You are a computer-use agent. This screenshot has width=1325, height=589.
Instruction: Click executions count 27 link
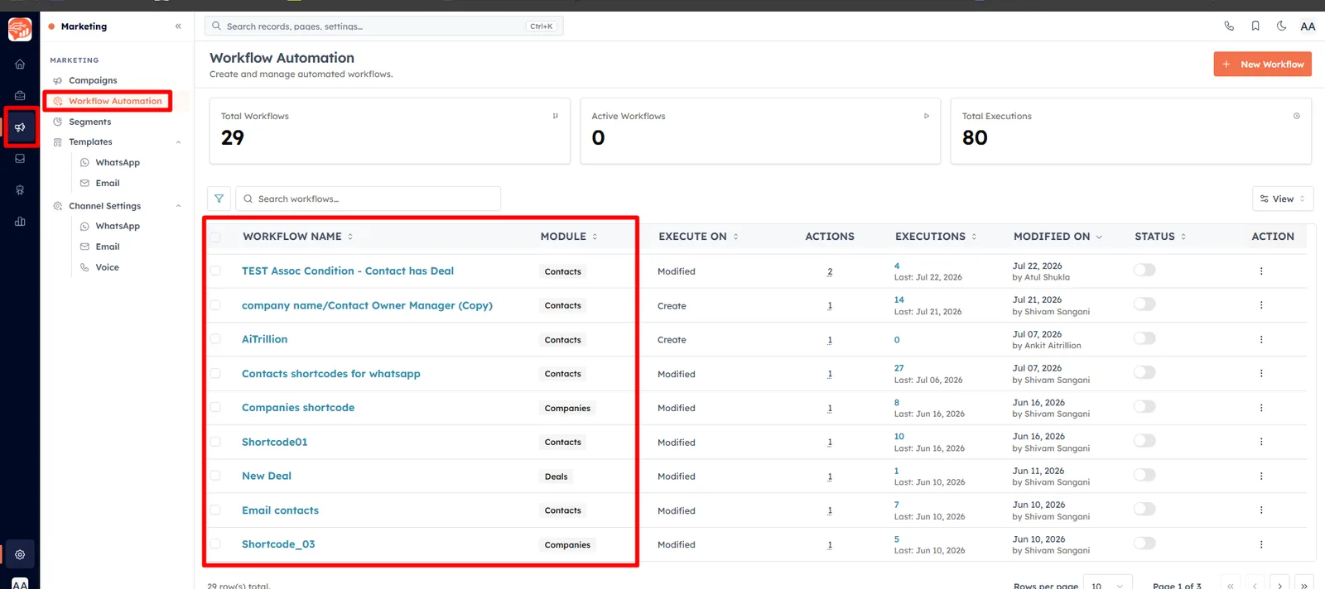[899, 368]
